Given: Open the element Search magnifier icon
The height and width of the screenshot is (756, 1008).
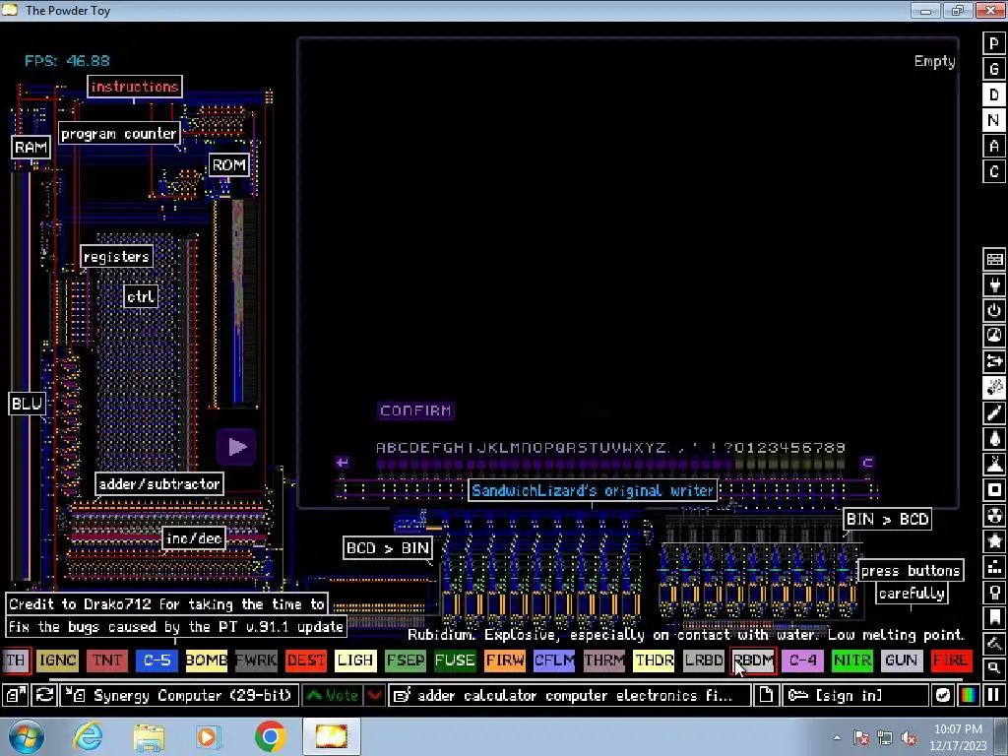Looking at the screenshot, I should [x=994, y=668].
